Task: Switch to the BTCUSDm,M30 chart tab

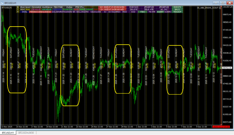Action: pyautogui.click(x=26, y=133)
